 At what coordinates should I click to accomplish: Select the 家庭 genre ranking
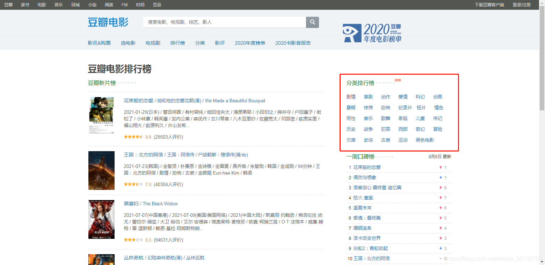pyautogui.click(x=403, y=118)
